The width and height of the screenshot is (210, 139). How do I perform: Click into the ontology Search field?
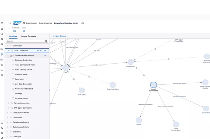tap(26, 41)
